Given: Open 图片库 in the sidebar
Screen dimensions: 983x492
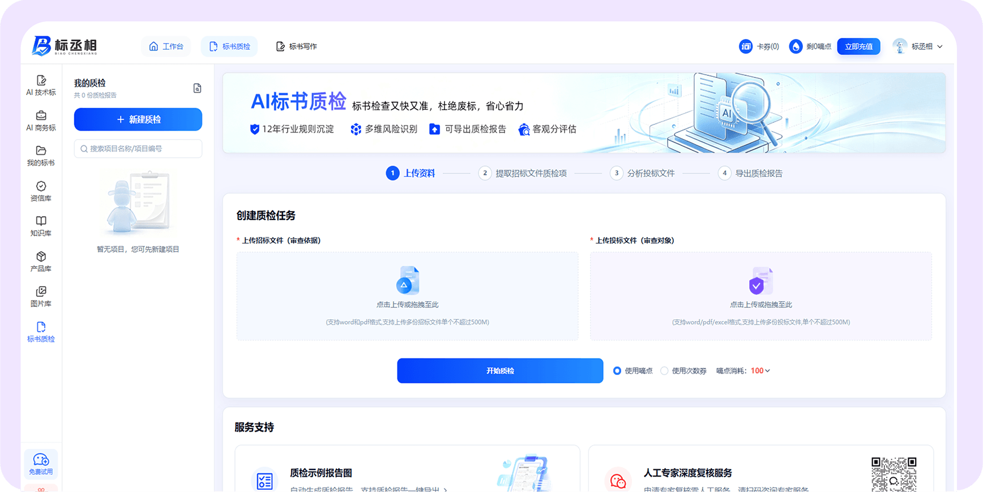Looking at the screenshot, I should [x=41, y=297].
